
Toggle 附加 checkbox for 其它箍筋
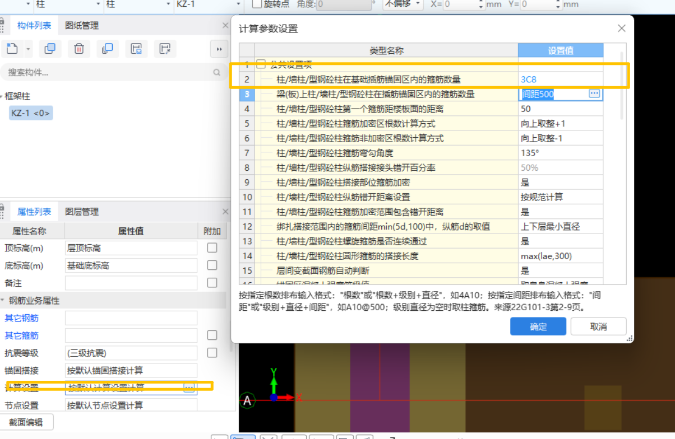212,335
